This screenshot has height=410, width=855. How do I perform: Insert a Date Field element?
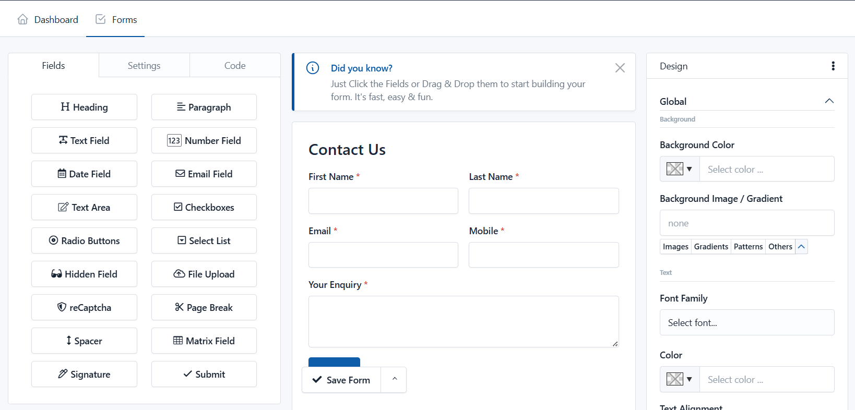click(x=84, y=174)
